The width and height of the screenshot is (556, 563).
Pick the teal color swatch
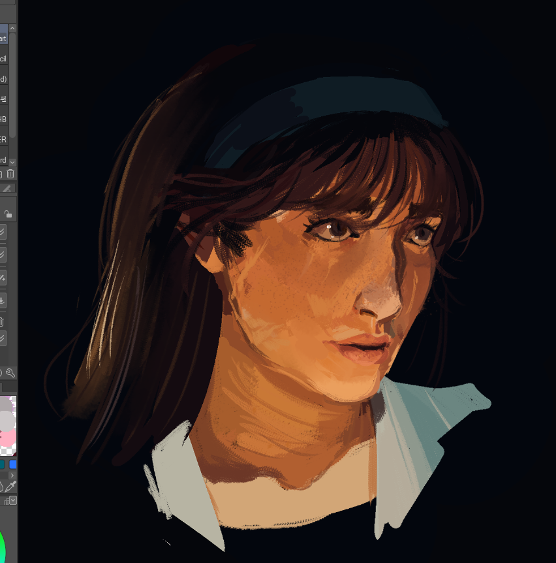pyautogui.click(x=2, y=464)
